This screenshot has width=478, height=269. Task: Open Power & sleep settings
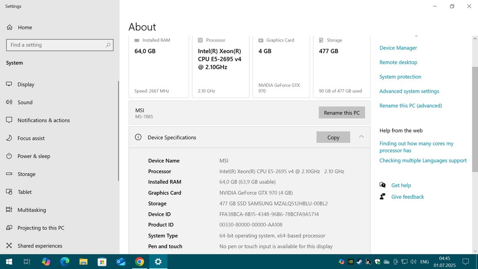point(34,156)
